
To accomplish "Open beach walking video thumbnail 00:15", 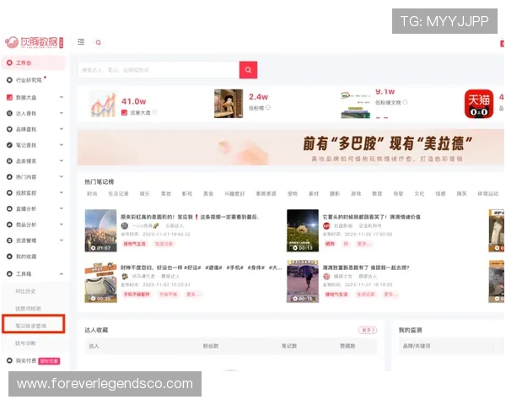I will click(303, 281).
